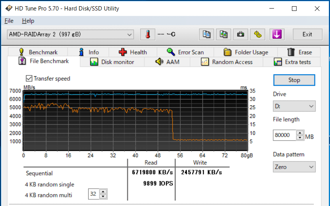
Task: Open the File menu
Action: pos(9,21)
